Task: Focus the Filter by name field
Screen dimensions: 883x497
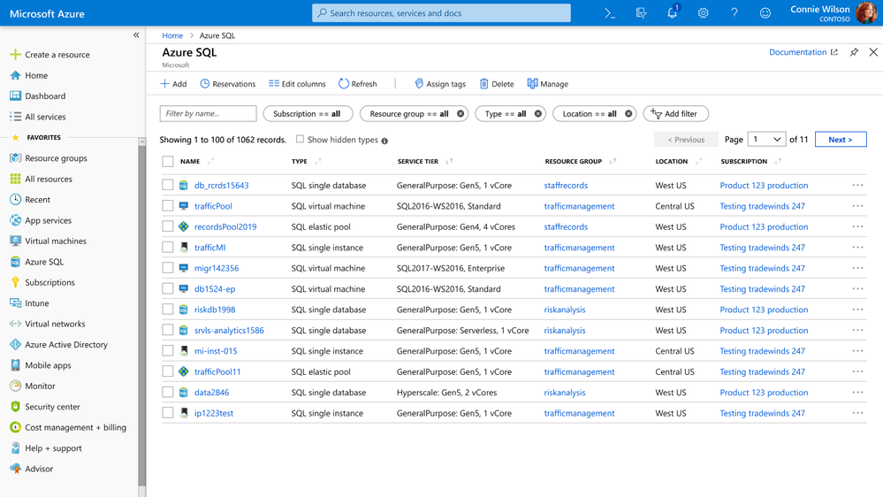Action: coord(208,114)
